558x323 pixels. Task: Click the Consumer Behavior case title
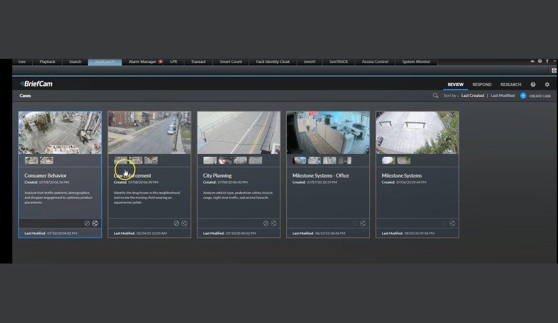(x=45, y=175)
